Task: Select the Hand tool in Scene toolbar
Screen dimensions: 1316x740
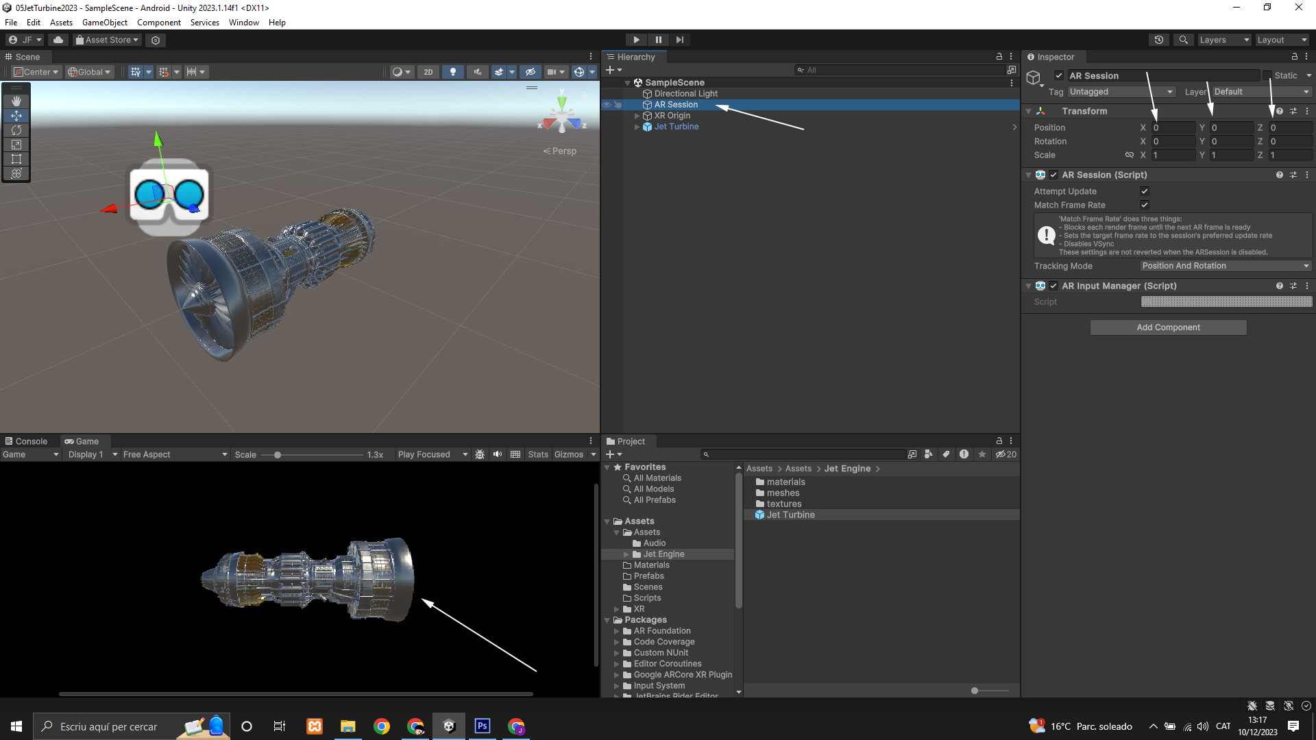Action: [16, 101]
